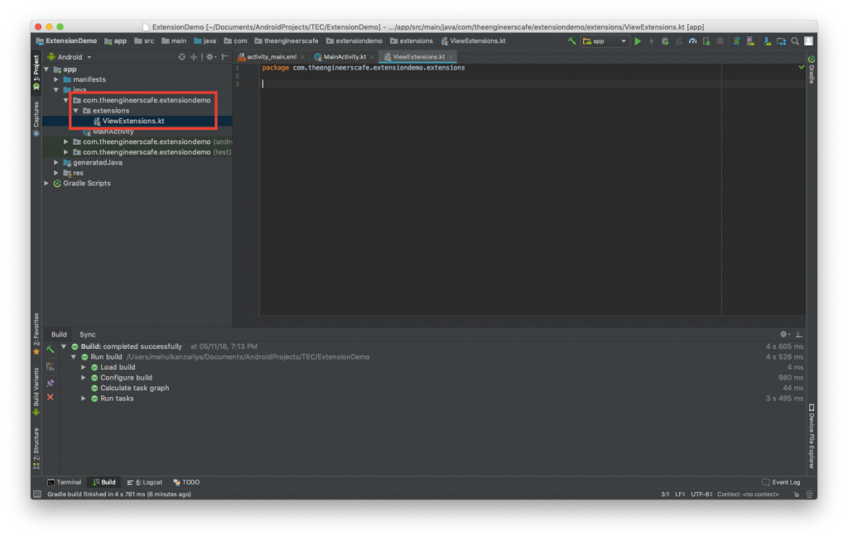The height and width of the screenshot is (540, 848).
Task: Open the AVD Manager icon
Action: (750, 41)
